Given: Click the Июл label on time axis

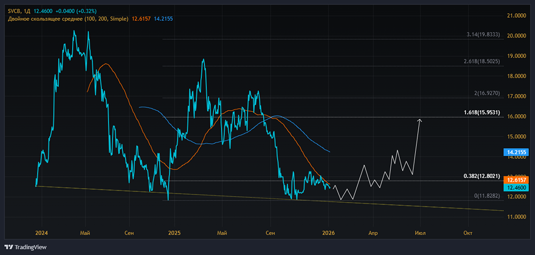Looking at the screenshot, I should pyautogui.click(x=421, y=233).
